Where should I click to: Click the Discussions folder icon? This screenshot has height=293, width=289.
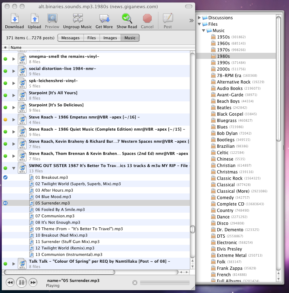click(x=205, y=17)
